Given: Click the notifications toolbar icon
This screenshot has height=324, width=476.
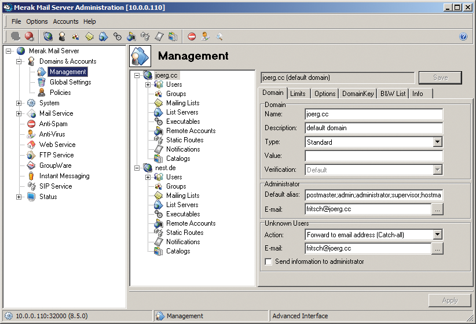Looking at the screenshot, I should (159, 36).
